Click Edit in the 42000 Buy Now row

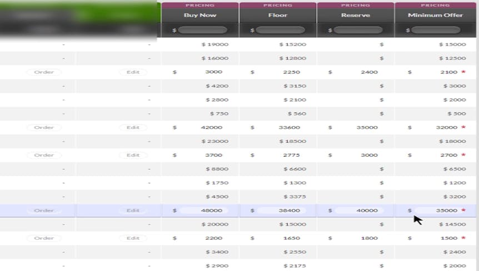point(133,127)
